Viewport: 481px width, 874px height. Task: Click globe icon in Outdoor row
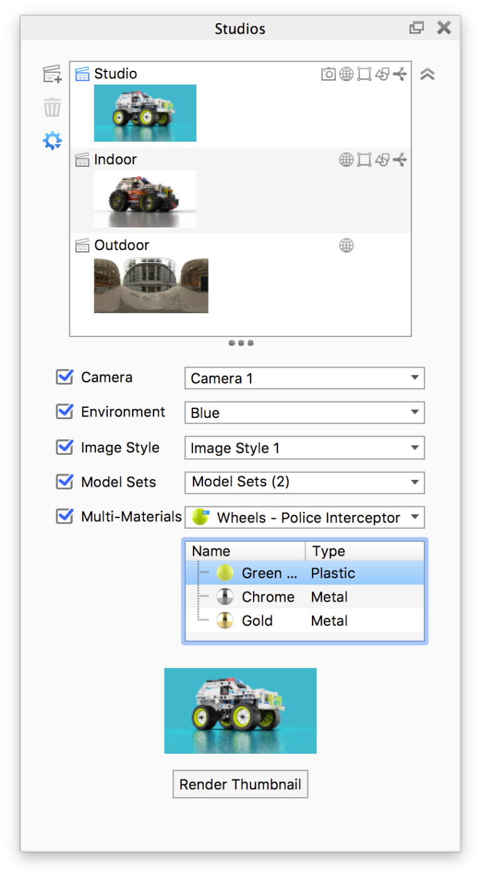(346, 246)
